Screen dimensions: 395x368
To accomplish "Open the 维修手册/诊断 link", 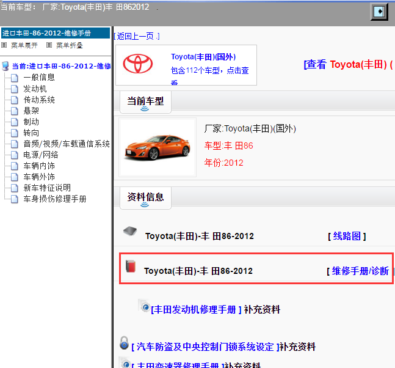I will (x=359, y=271).
